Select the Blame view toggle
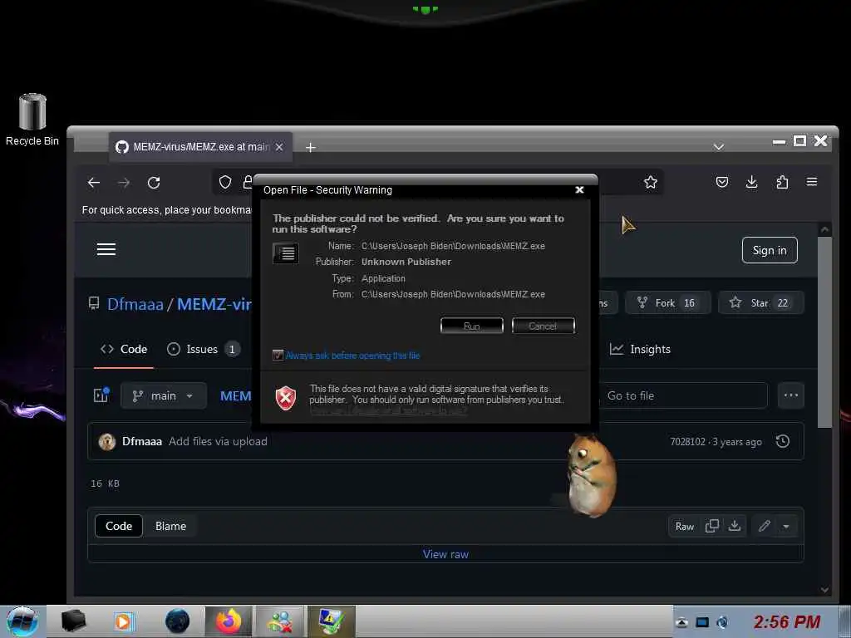Image resolution: width=851 pixels, height=638 pixels. click(x=170, y=526)
